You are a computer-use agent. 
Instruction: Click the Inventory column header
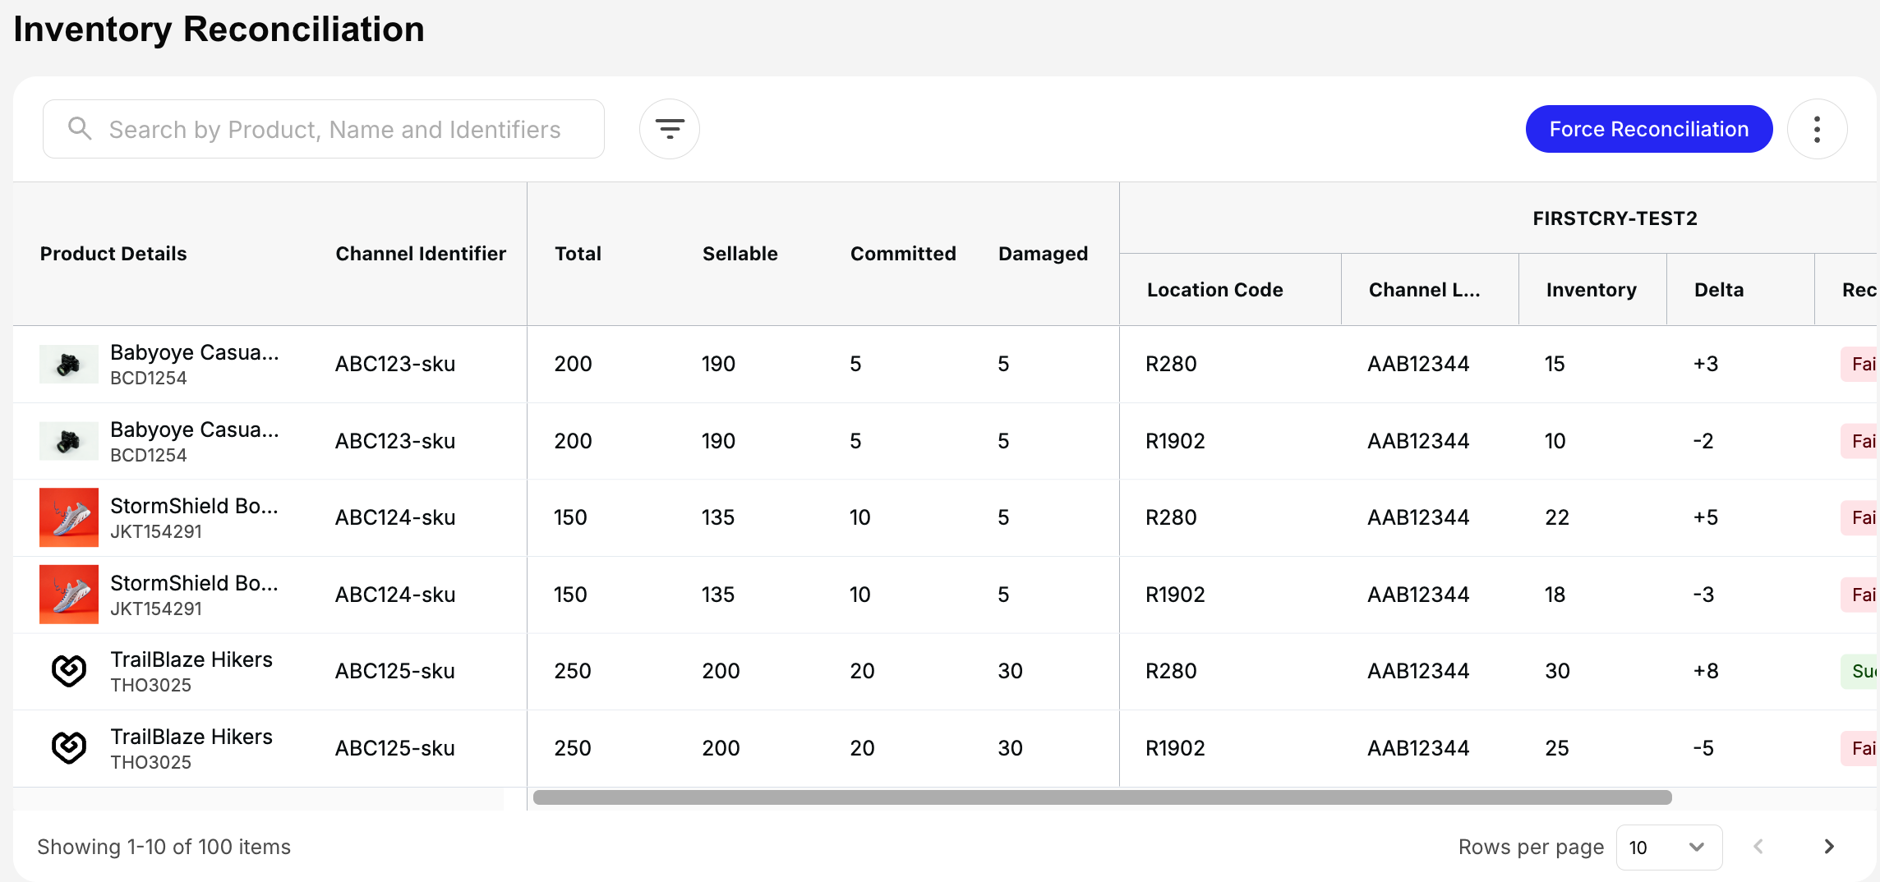point(1591,290)
